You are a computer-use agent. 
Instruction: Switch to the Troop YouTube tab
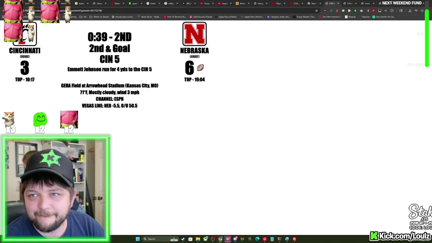point(206,3)
